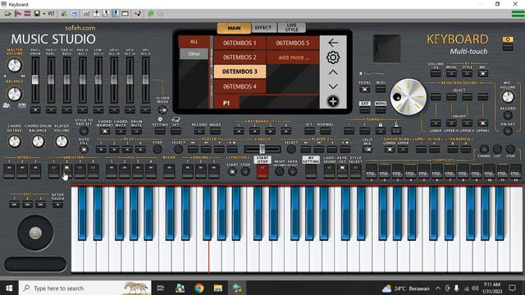Select style 06TEMBOS 2
Viewport: 525px width, 295px height.
tap(240, 57)
